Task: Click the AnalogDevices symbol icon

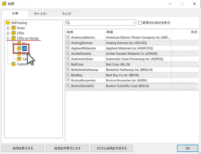Action: pyautogui.click(x=68, y=43)
